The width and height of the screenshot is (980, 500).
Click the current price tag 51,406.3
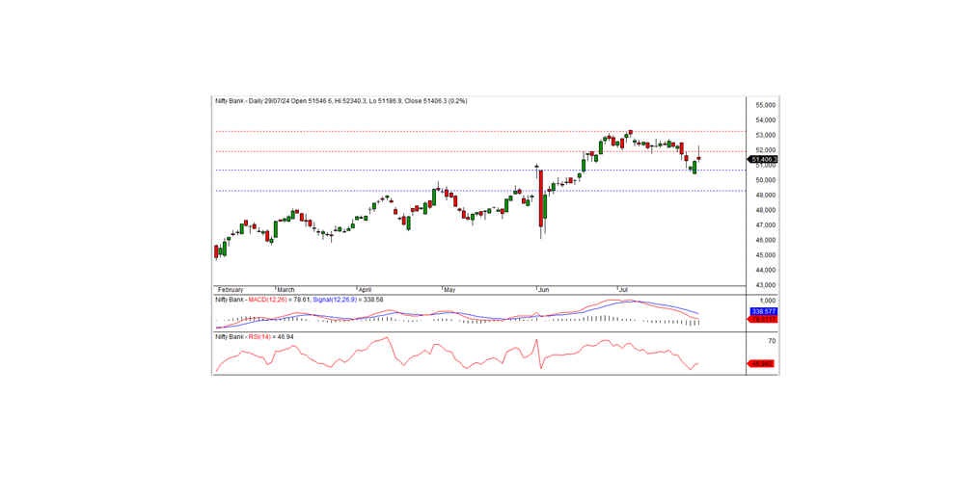[763, 159]
